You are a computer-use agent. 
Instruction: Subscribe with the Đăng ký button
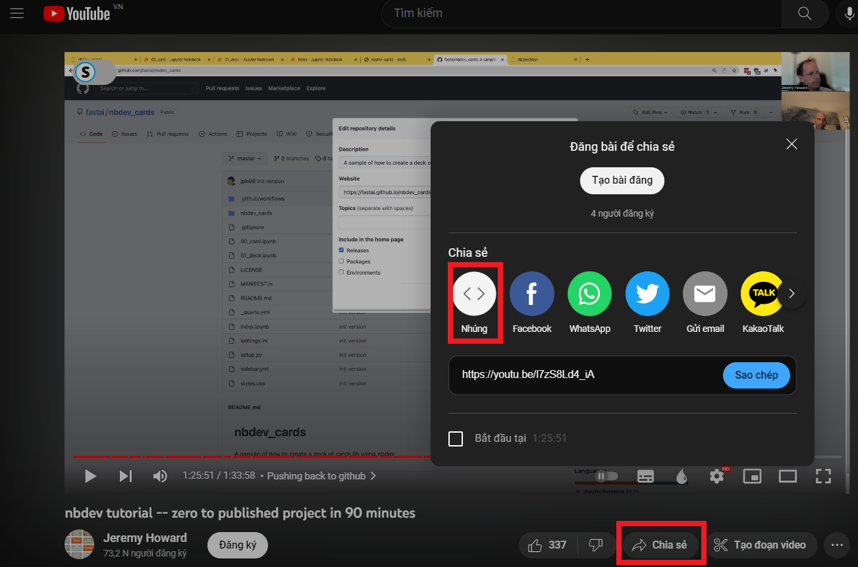click(x=238, y=545)
